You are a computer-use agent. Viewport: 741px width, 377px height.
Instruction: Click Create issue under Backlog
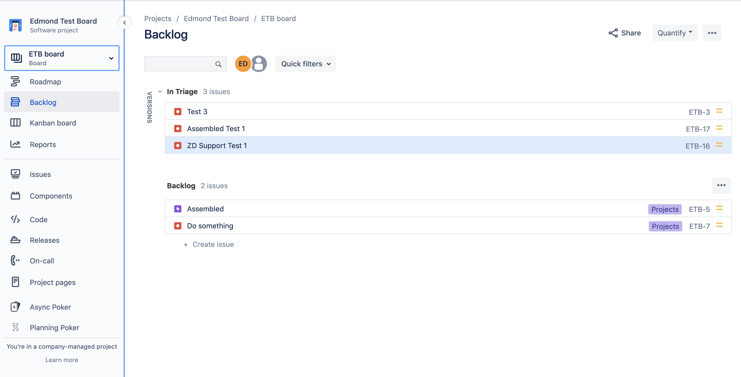(x=209, y=245)
